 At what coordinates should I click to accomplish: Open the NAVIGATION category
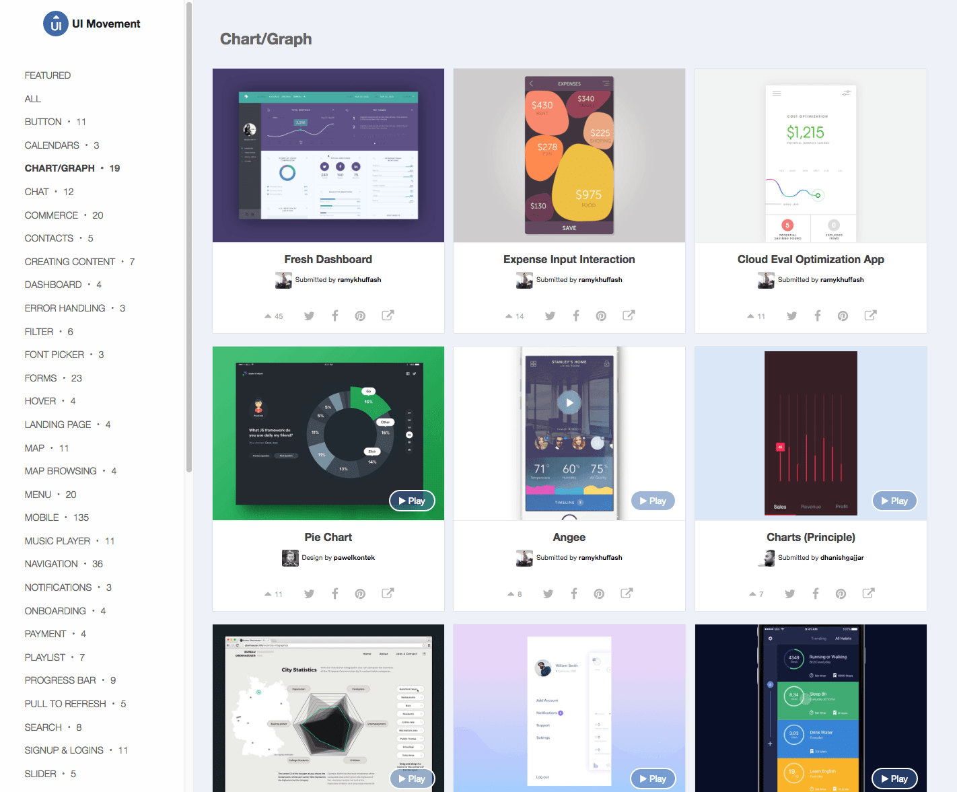pyautogui.click(x=51, y=564)
